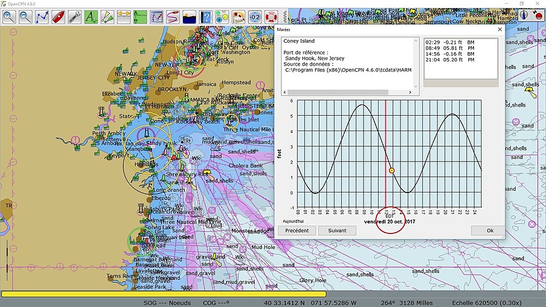Activate Man Overboard lifebuoy icon
The image size is (546, 307).
pyautogui.click(x=271, y=17)
